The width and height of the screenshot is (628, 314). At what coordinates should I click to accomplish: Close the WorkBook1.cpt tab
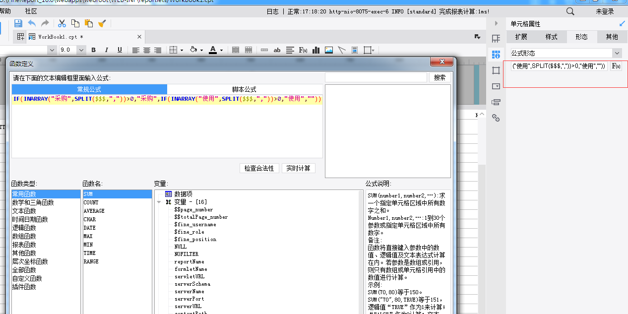point(139,37)
